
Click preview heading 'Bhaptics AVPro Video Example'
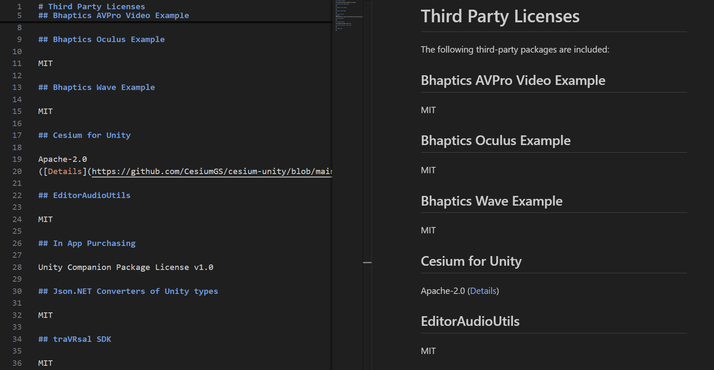513,80
